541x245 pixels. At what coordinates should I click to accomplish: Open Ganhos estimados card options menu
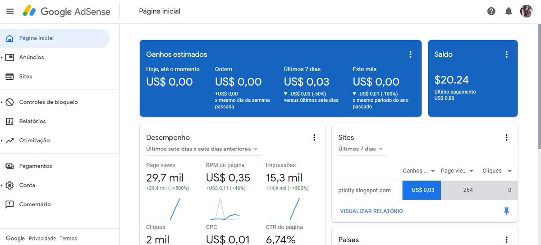point(410,54)
